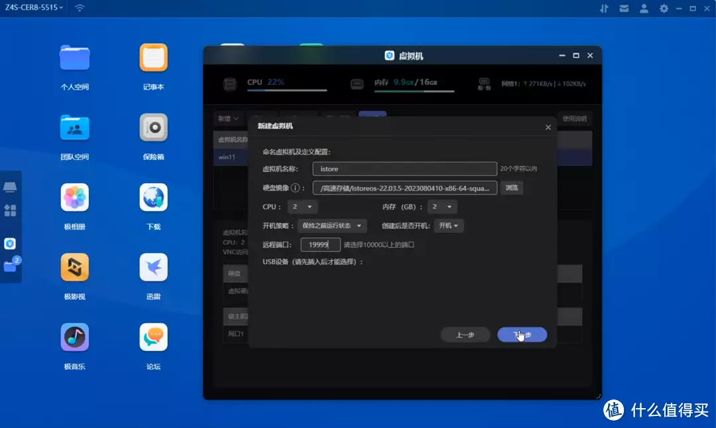
Task: Open the 保险箱 safe app
Action: tap(153, 127)
